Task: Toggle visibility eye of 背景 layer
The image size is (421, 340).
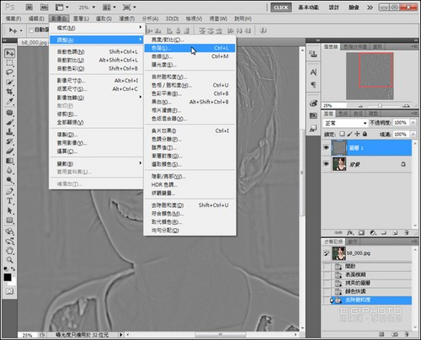Action: tap(326, 164)
